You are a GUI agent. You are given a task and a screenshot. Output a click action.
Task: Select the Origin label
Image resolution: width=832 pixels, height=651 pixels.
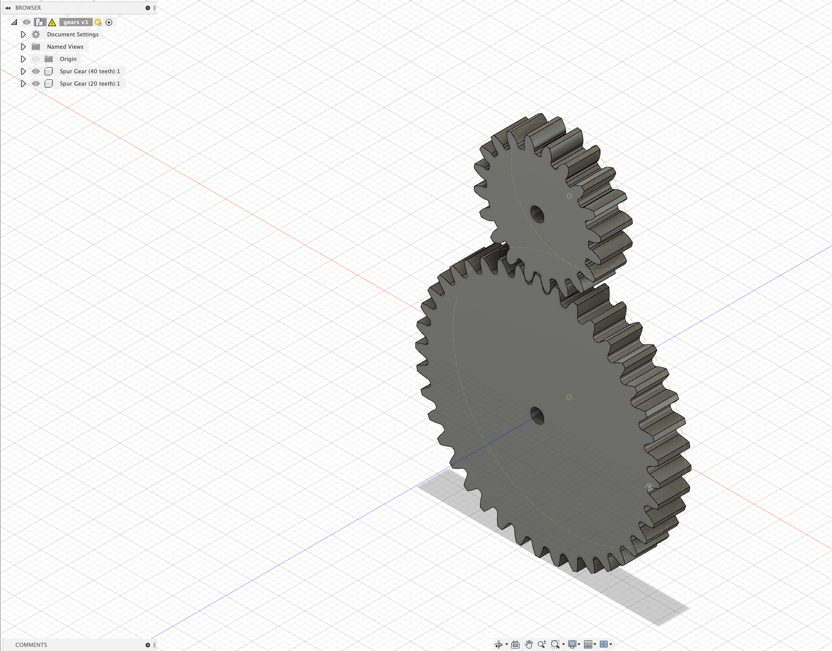[68, 59]
